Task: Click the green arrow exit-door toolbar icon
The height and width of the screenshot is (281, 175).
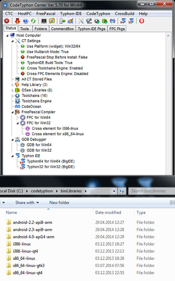Action: pyautogui.click(x=63, y=21)
